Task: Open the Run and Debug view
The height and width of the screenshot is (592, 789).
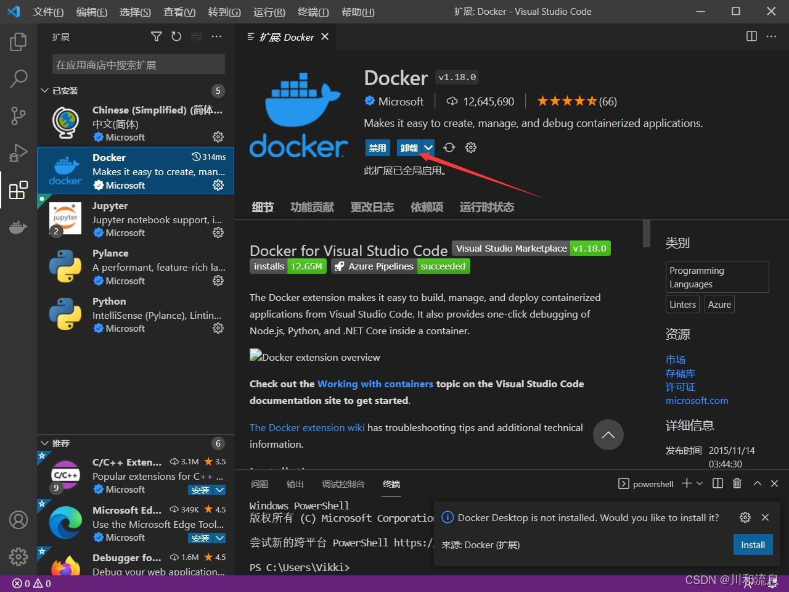Action: (18, 152)
